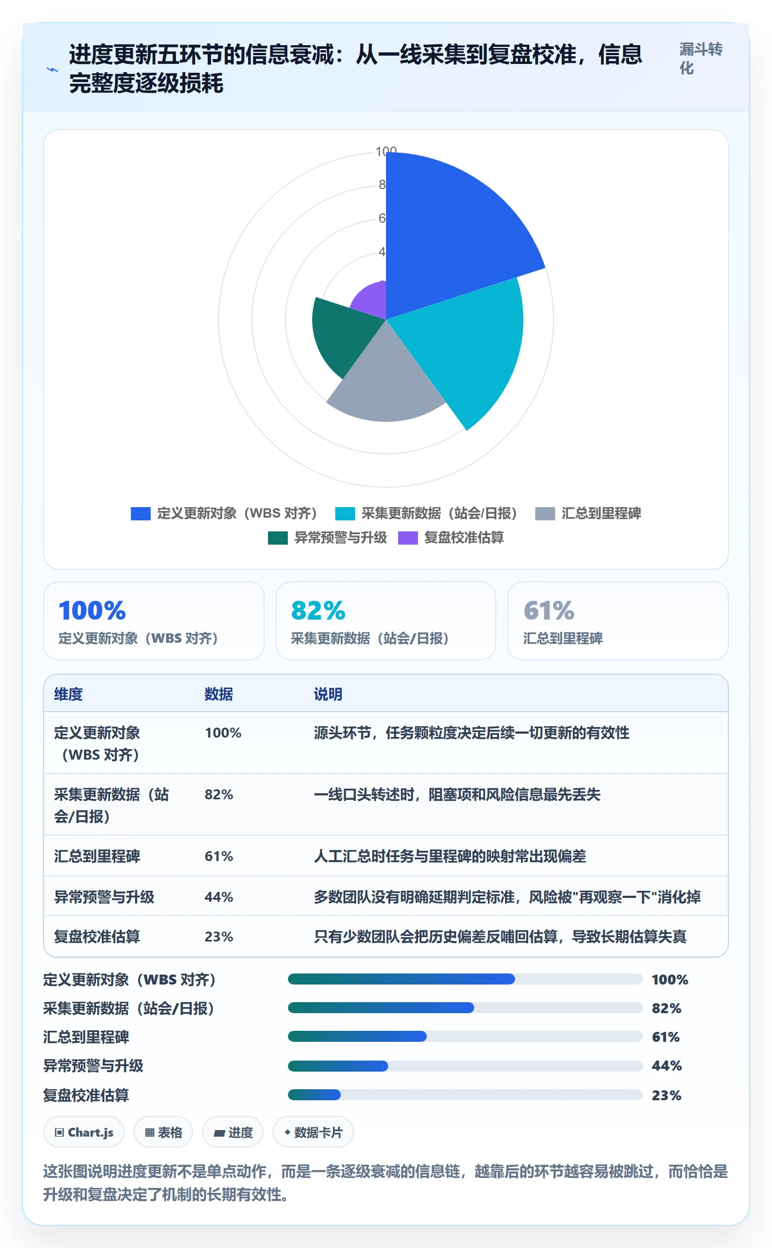Toggle the 汇总到里程碑 legend label
The height and width of the screenshot is (1248, 772).
tap(601, 514)
